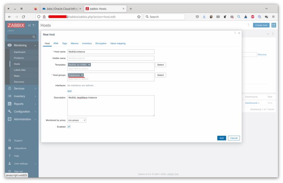
Task: Remove the Databases host group tag
Action: (82, 75)
